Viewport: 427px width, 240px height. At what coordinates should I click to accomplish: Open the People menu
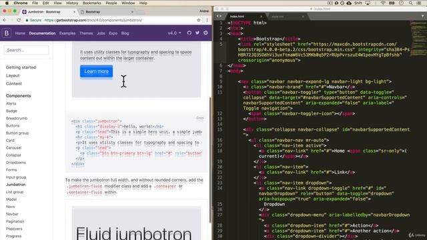pos(111,3)
